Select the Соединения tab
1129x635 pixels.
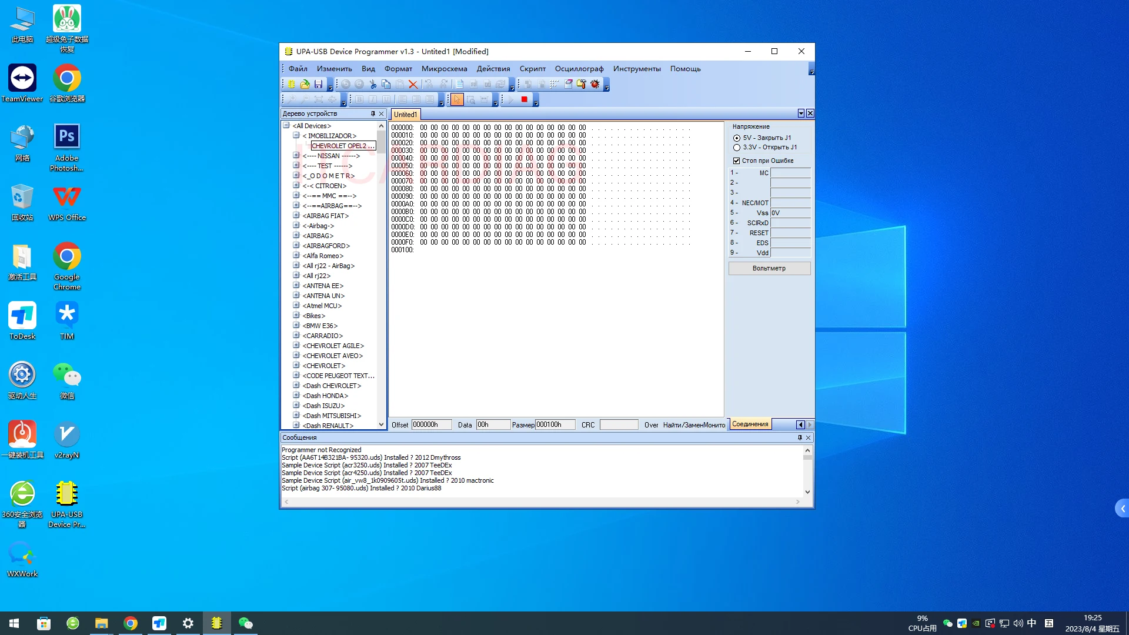(x=750, y=424)
